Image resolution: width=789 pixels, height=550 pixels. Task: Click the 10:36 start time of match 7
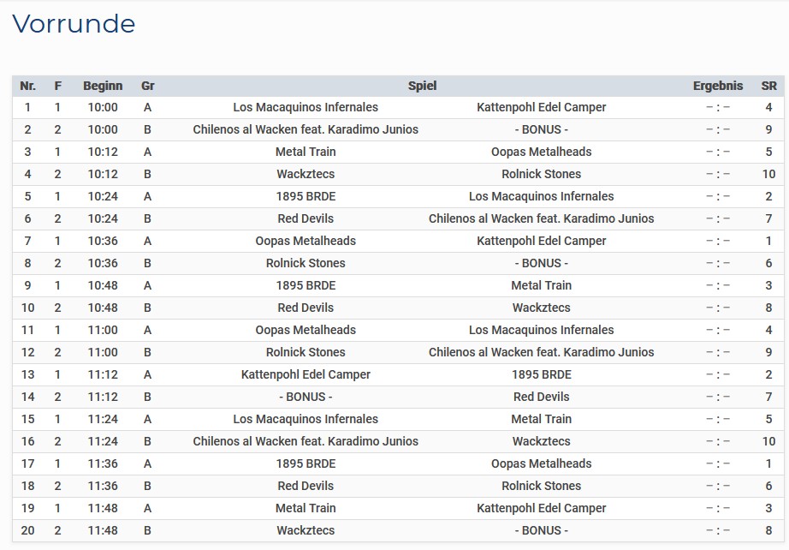pyautogui.click(x=103, y=241)
